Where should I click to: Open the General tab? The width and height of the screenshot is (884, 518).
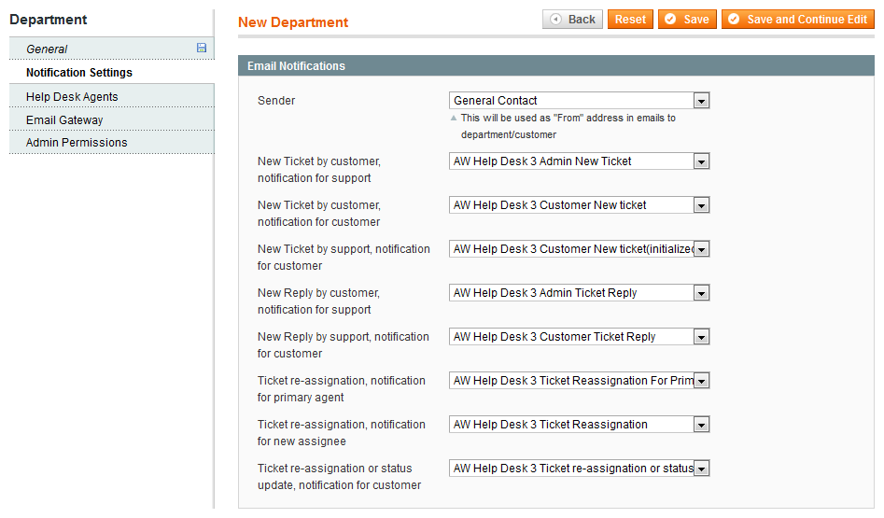pyautogui.click(x=47, y=49)
